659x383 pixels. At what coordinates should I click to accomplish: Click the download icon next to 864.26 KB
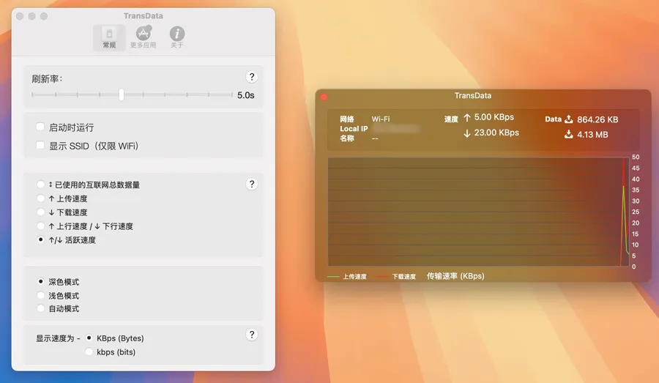pyautogui.click(x=568, y=119)
